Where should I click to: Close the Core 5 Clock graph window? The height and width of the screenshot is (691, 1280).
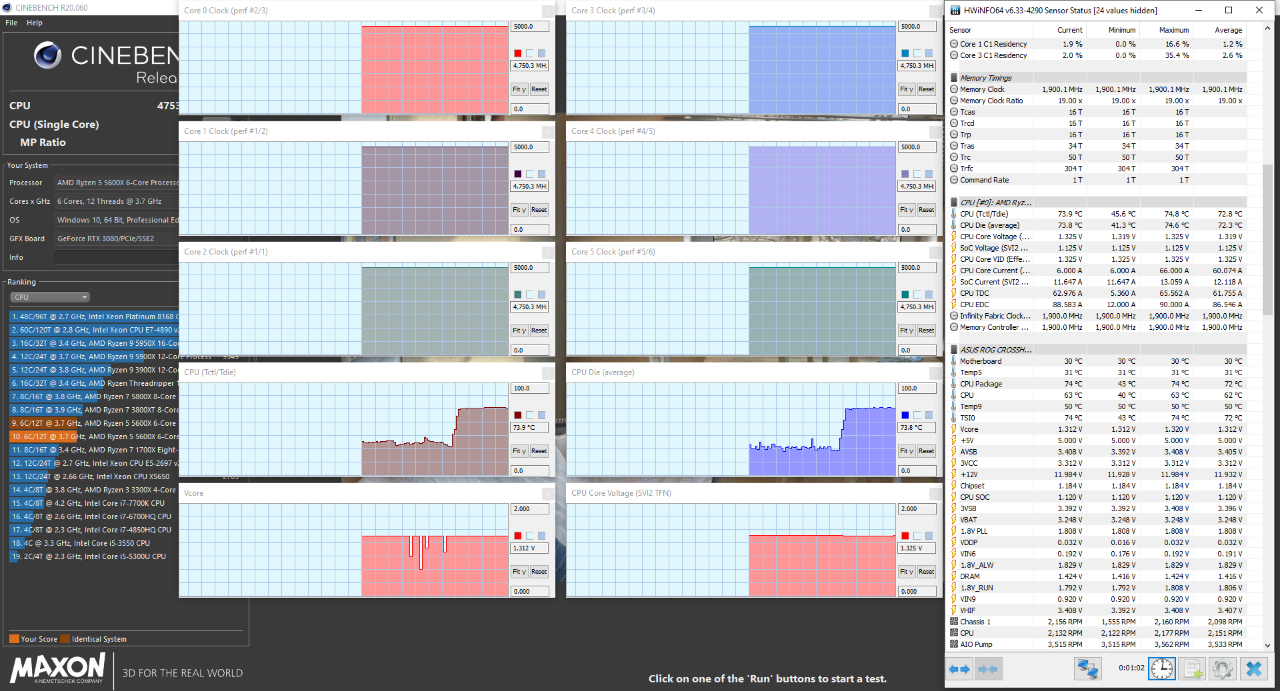click(935, 253)
